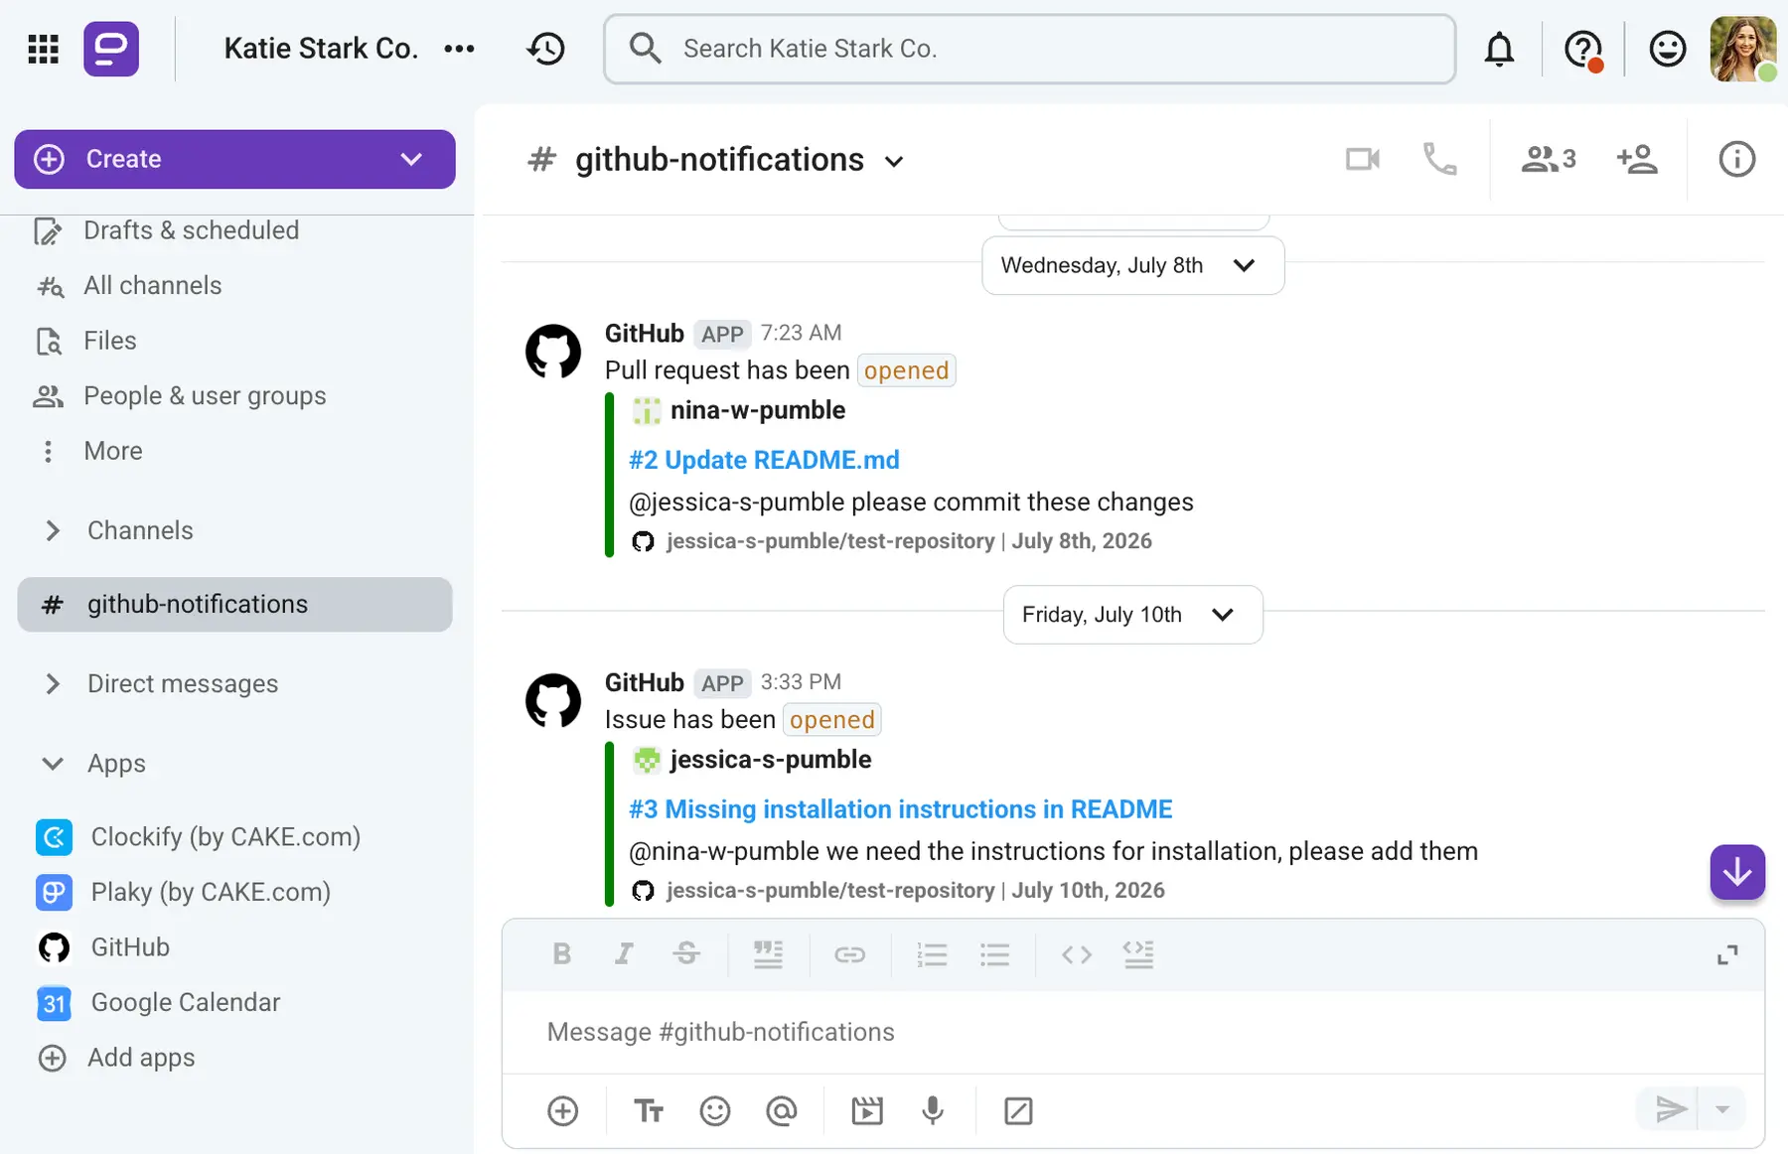Open the app grid launcher icon
Viewport: 1788px width, 1154px height.
[43, 49]
